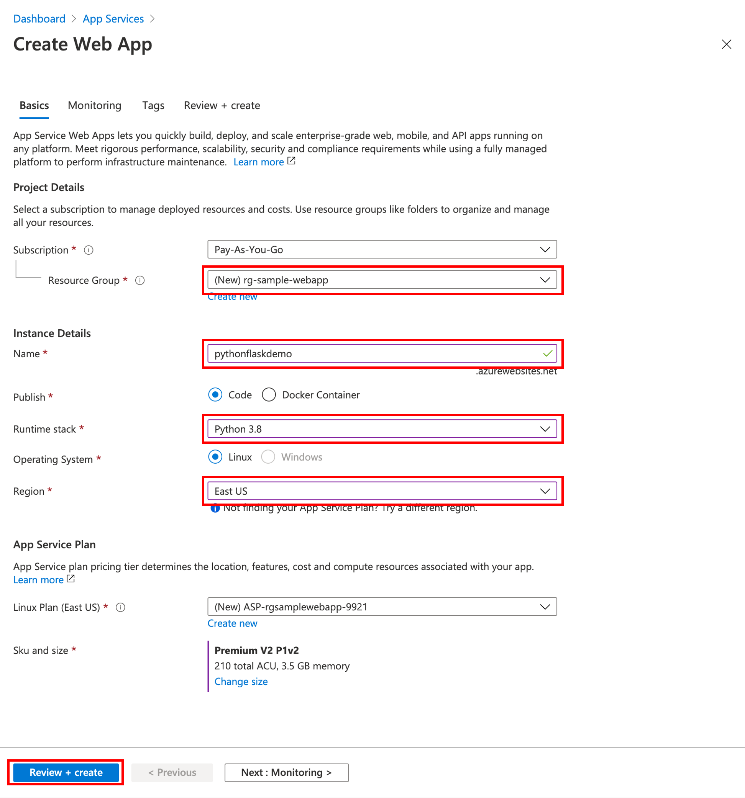Expand the Resource Group dropdown

tap(382, 280)
